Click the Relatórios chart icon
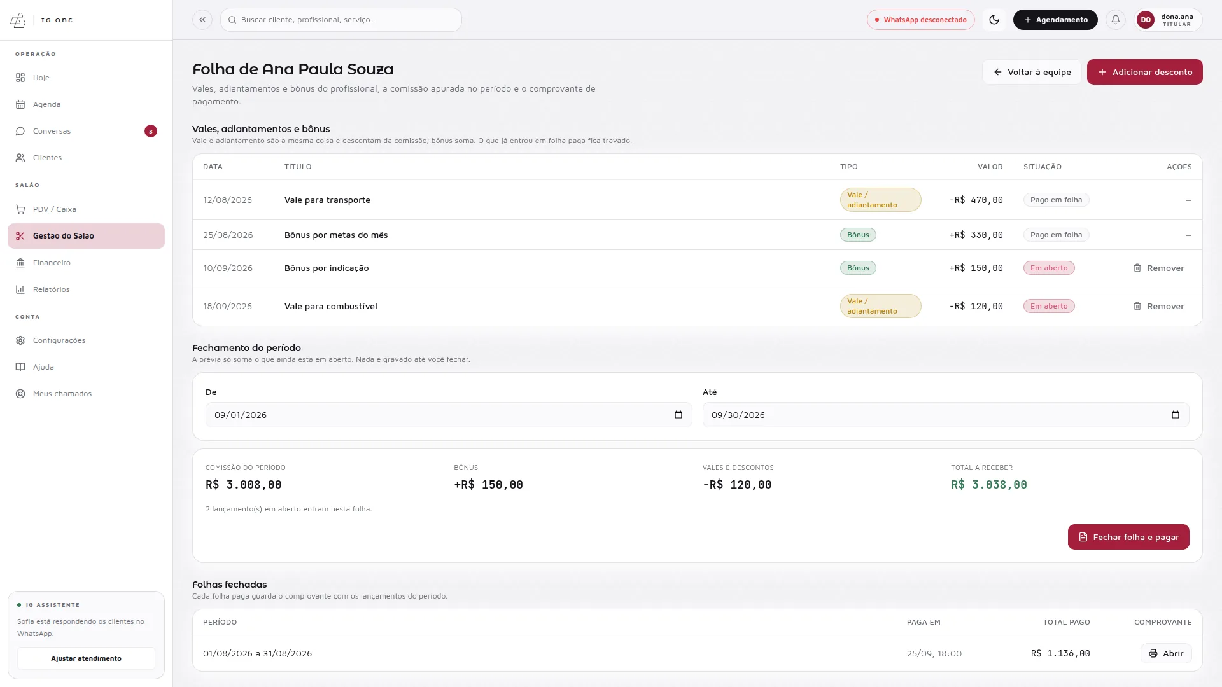The height and width of the screenshot is (687, 1222). click(20, 289)
